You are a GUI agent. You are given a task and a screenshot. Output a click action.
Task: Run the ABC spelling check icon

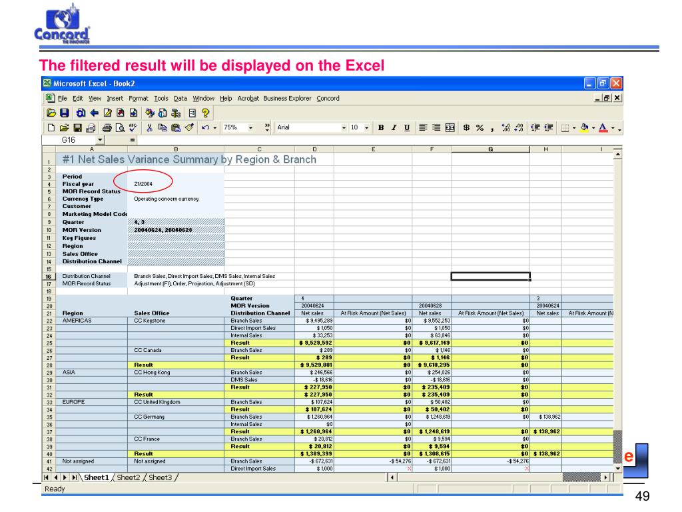133,127
